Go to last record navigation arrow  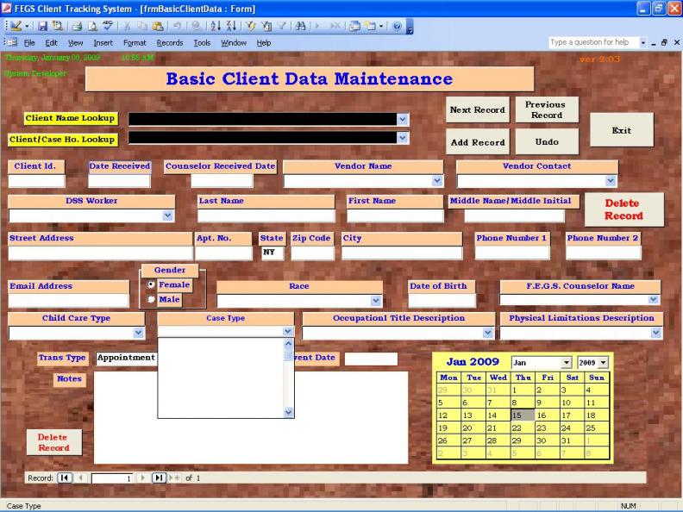(x=159, y=478)
